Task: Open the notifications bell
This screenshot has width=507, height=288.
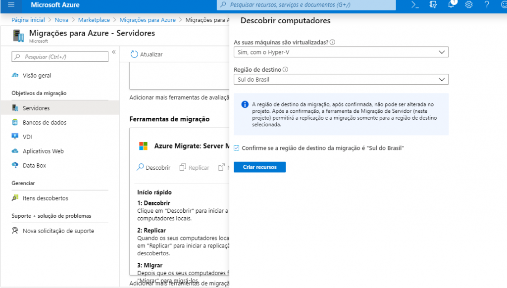Action: tap(451, 5)
